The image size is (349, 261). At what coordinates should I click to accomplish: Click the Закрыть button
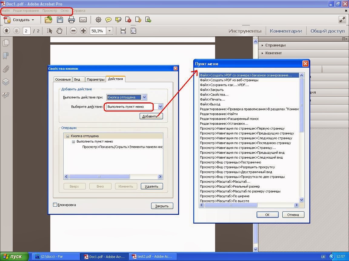click(x=162, y=206)
